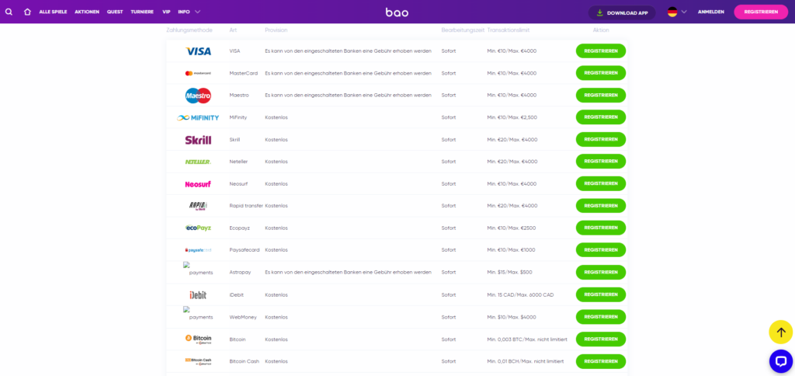Open TURNIERE menu item
Image resolution: width=795 pixels, height=376 pixels.
[142, 12]
